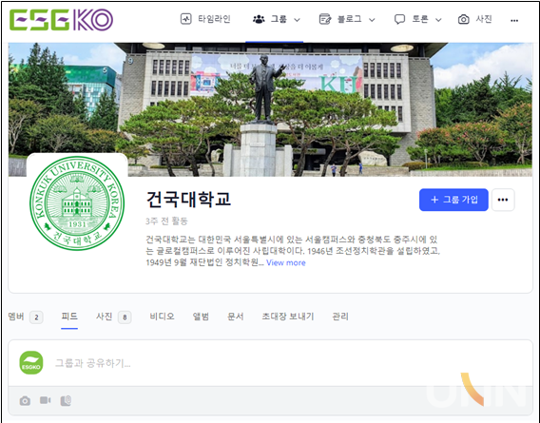This screenshot has height=423, width=540.
Task: Switch to the 비디오 tab
Action: coord(162,317)
